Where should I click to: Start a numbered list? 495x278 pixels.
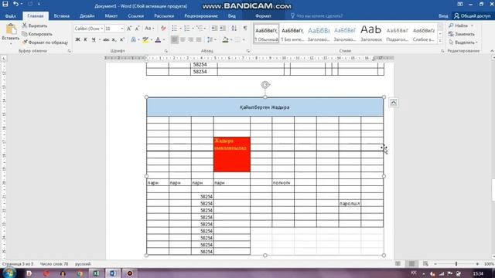coord(187,29)
